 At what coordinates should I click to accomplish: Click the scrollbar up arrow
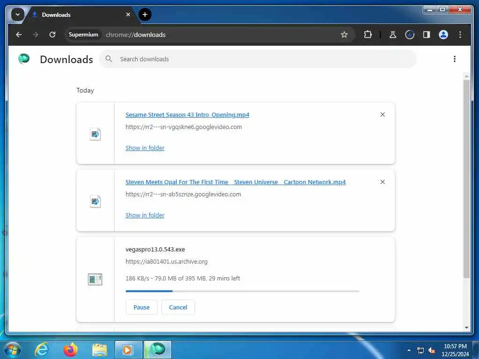click(x=466, y=76)
